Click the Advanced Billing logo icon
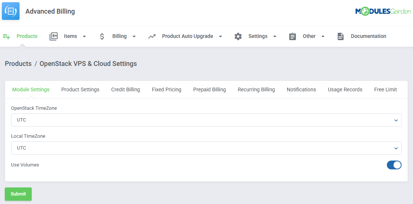This screenshot has width=413, height=204. coord(11,11)
